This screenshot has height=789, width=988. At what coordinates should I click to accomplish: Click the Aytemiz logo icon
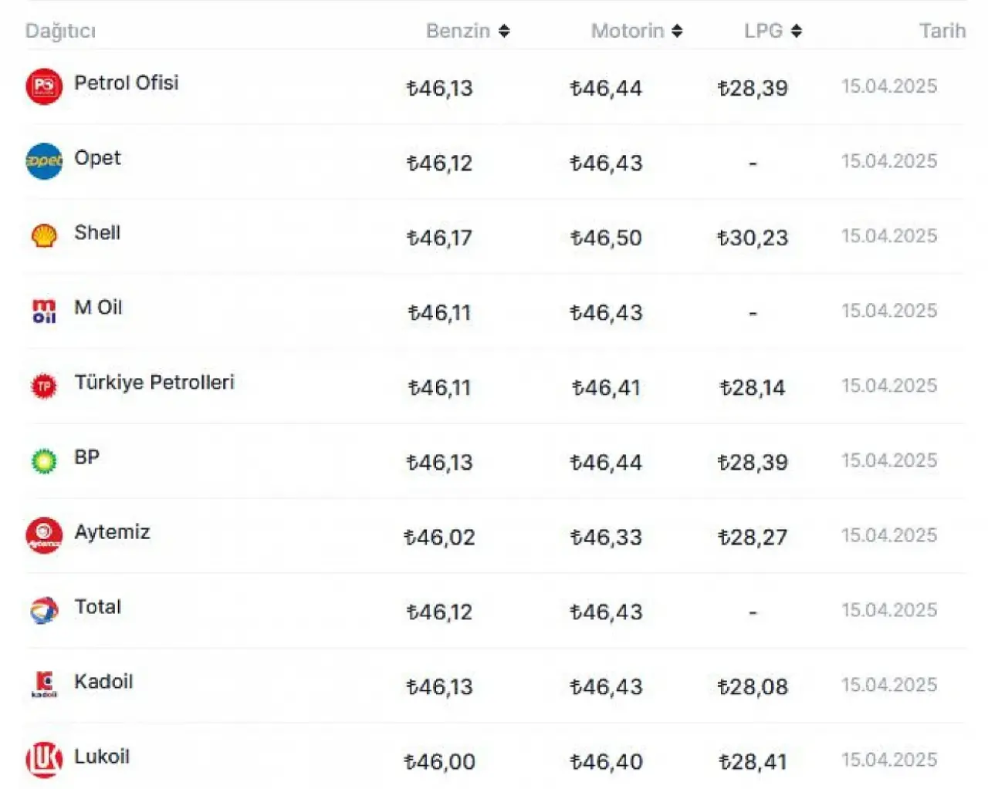(44, 535)
